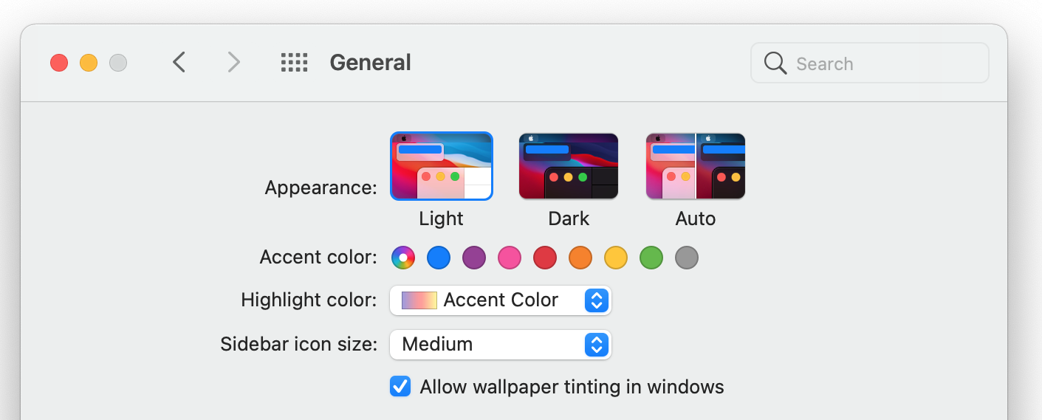The height and width of the screenshot is (420, 1042).
Task: Choose the orange accent color
Action: pyautogui.click(x=580, y=258)
